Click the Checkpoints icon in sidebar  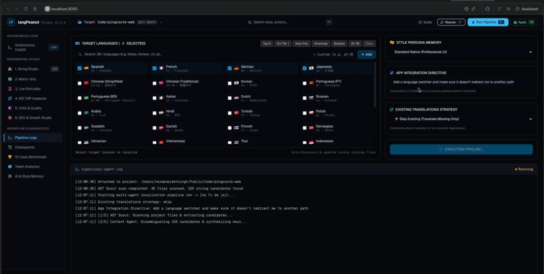9,147
